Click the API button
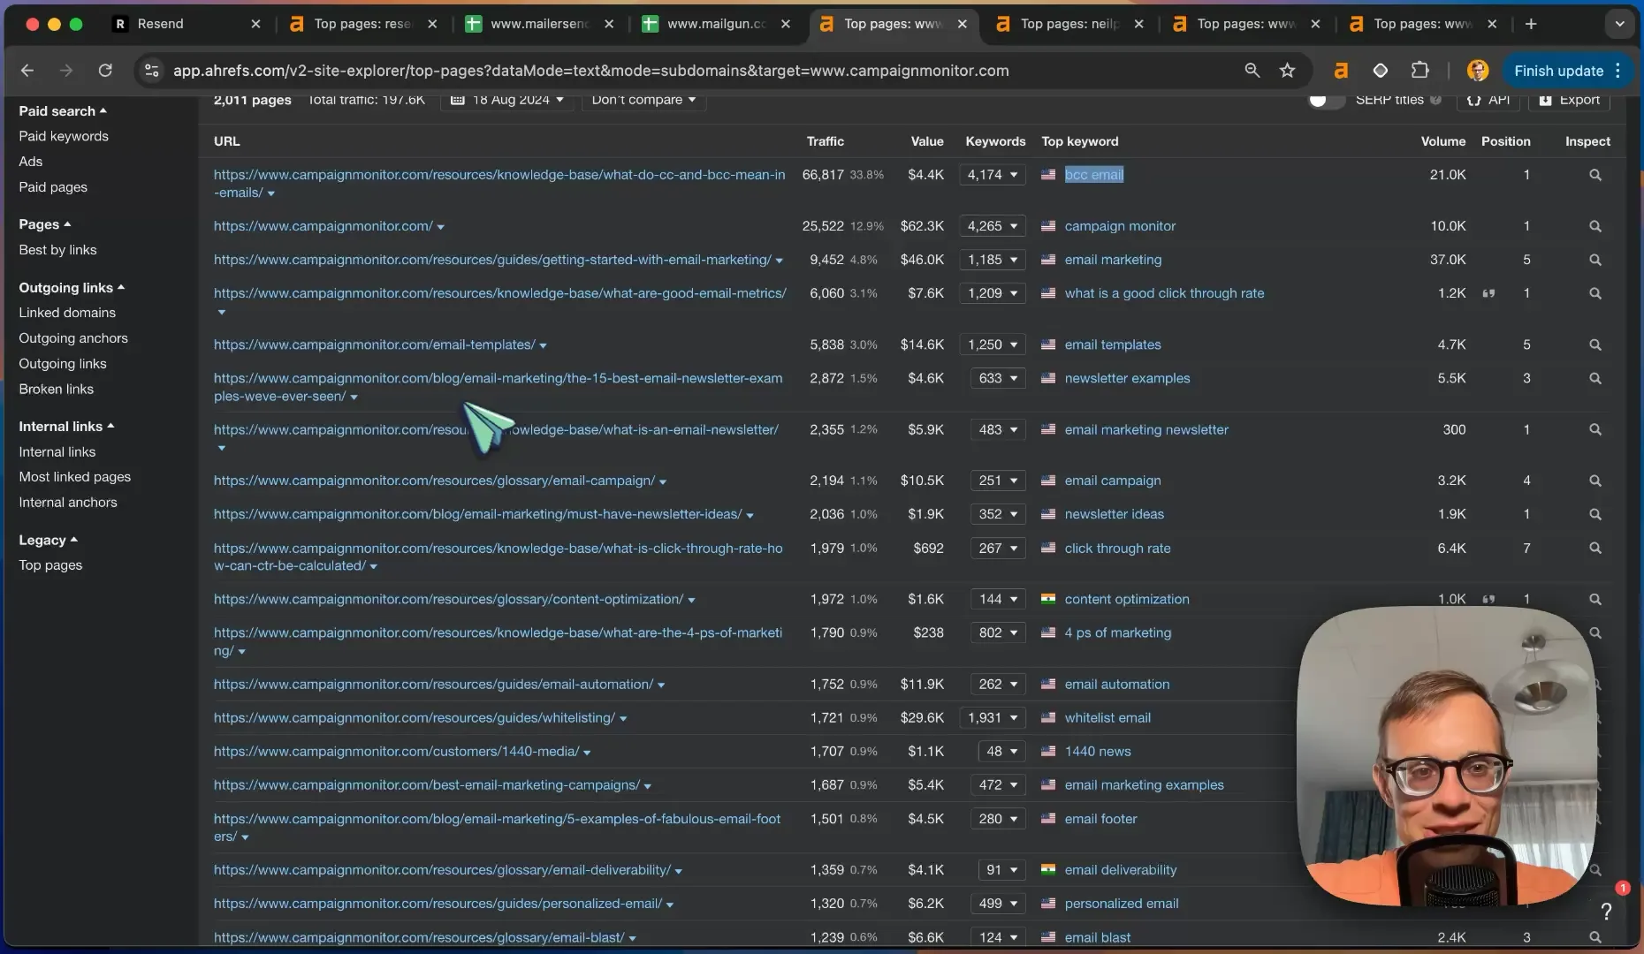1644x954 pixels. 1488,100
